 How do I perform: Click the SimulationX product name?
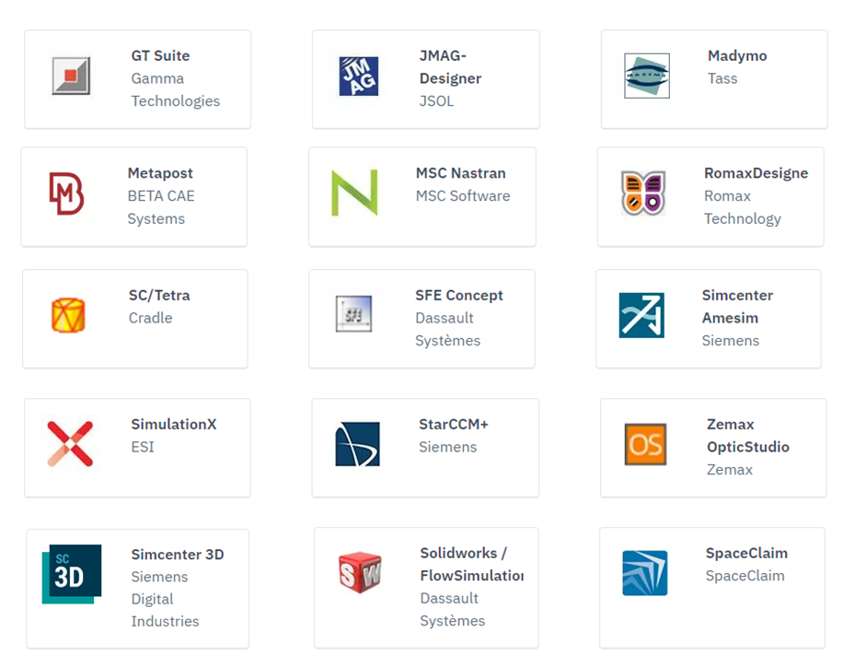coord(174,425)
